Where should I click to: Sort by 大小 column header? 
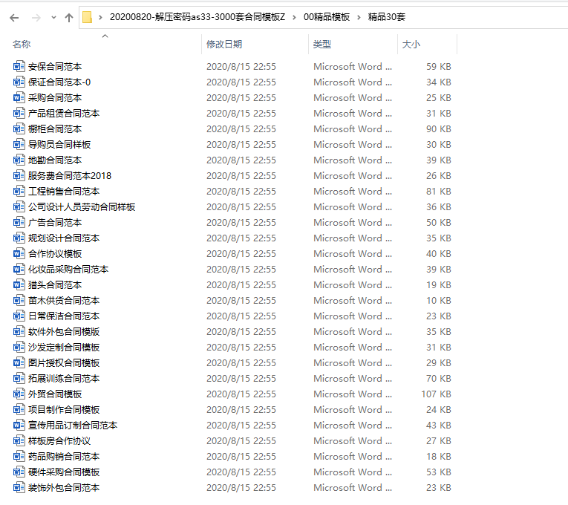[x=411, y=45]
